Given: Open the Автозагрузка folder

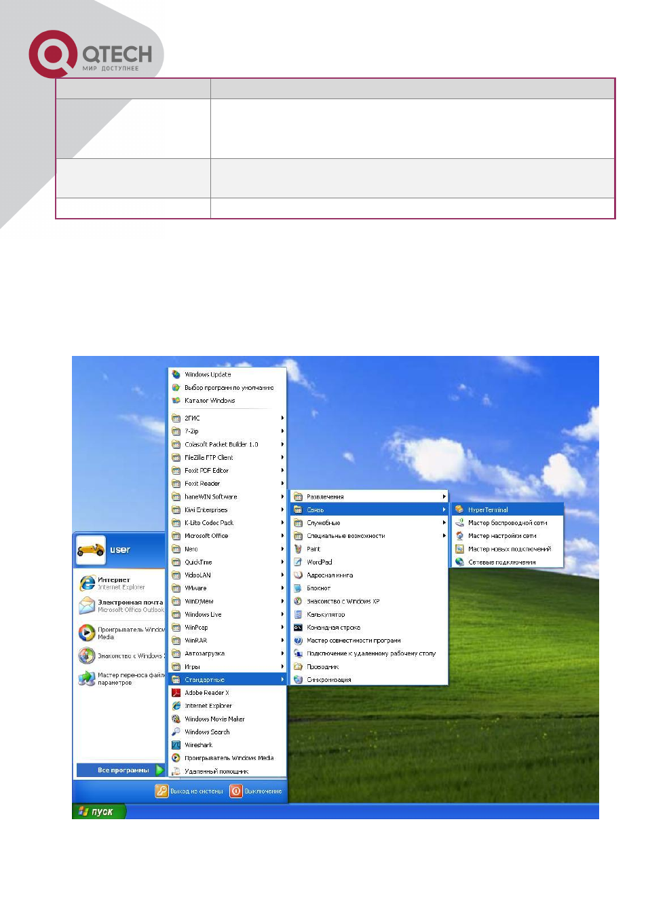Looking at the screenshot, I should [x=227, y=653].
